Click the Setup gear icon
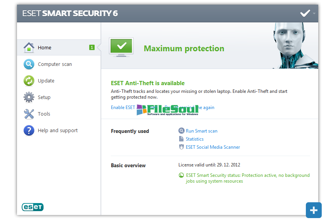This screenshot has width=336, height=220. 29,97
